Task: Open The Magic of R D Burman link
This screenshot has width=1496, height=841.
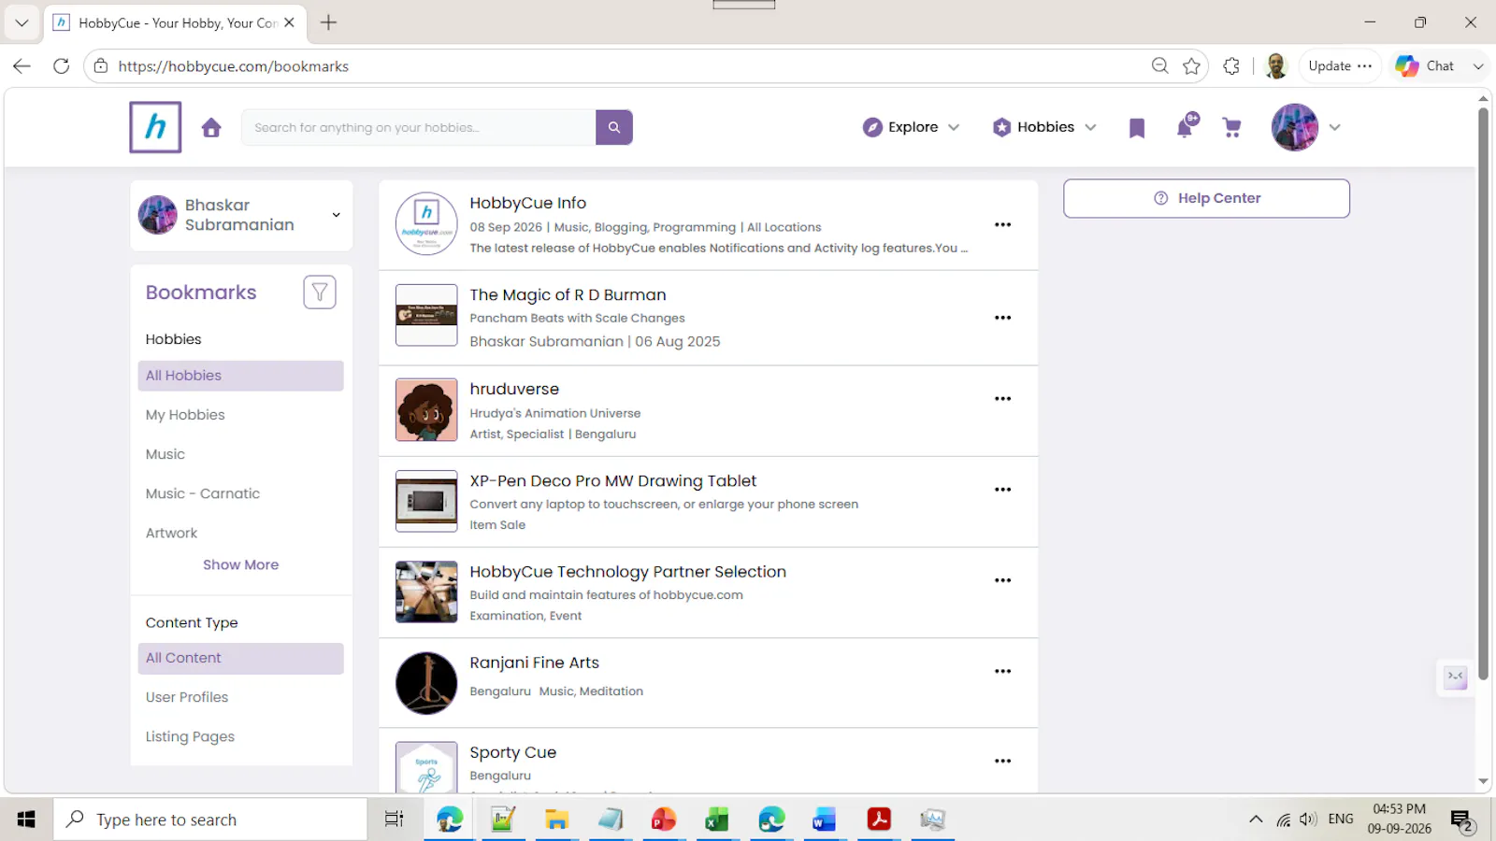Action: [x=568, y=294]
